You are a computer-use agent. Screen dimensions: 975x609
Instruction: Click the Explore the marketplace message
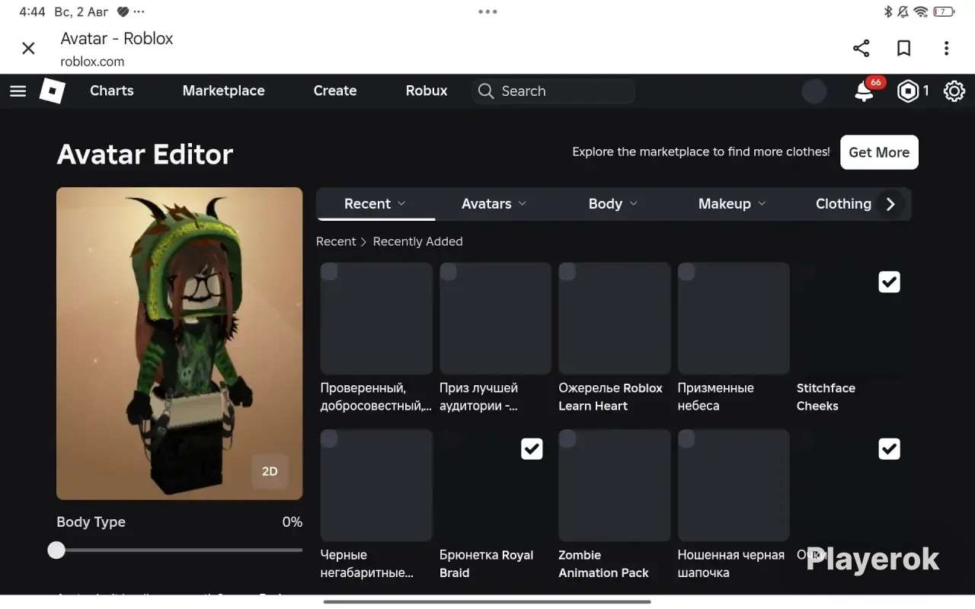[702, 152]
